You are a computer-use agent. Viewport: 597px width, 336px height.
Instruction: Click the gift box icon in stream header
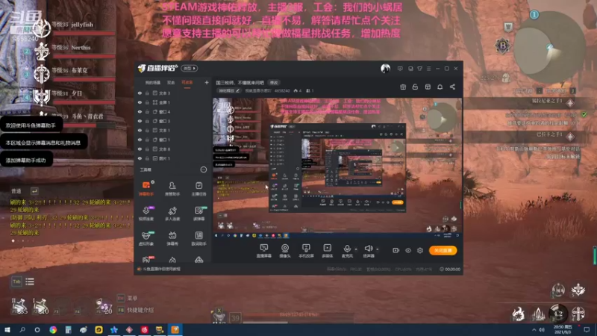pos(403,87)
